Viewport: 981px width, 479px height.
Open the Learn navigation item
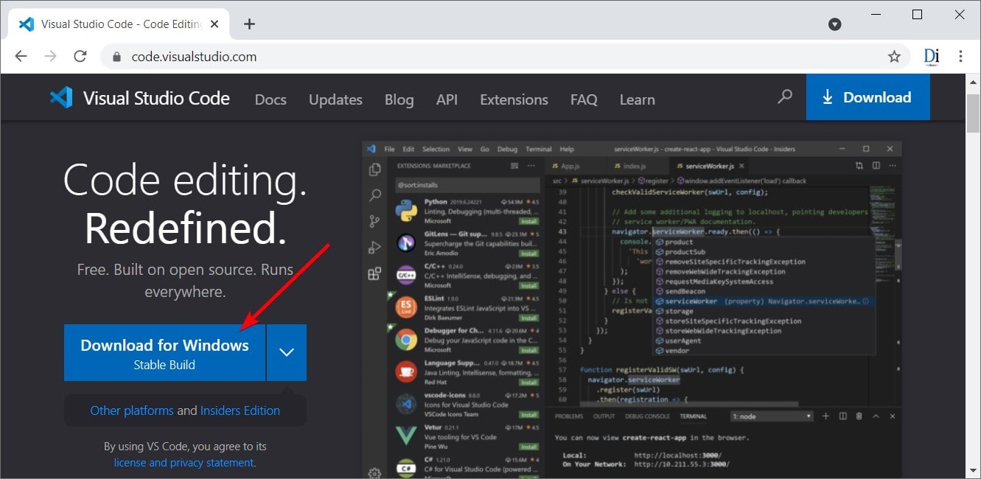coord(637,99)
